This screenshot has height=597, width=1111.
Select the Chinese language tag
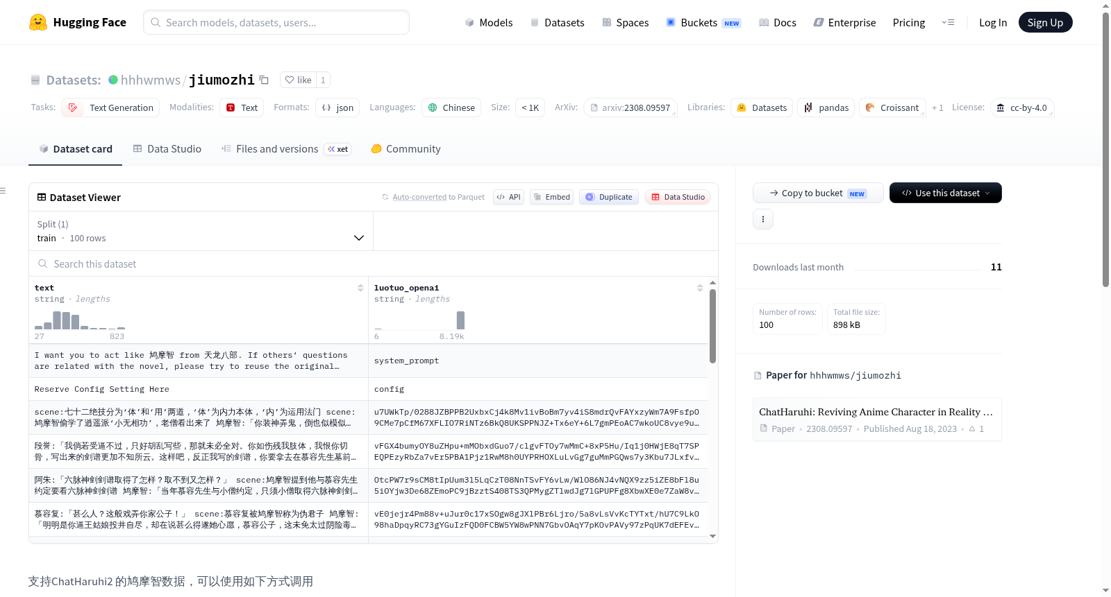(x=451, y=107)
